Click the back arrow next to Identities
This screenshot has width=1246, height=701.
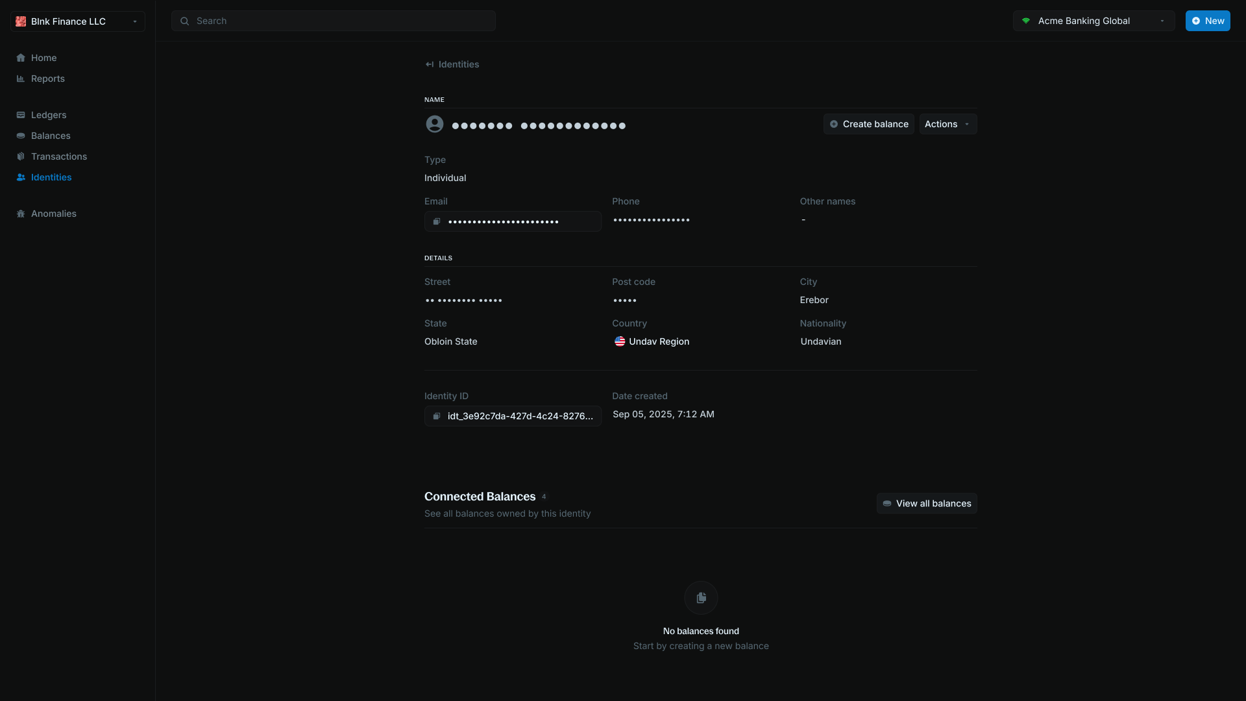coord(431,64)
